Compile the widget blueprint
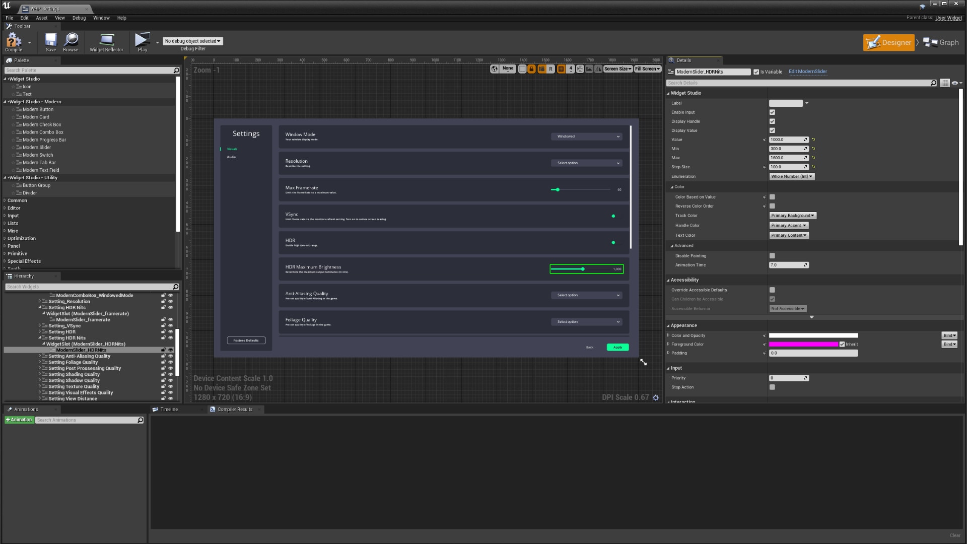The width and height of the screenshot is (967, 544). click(14, 42)
